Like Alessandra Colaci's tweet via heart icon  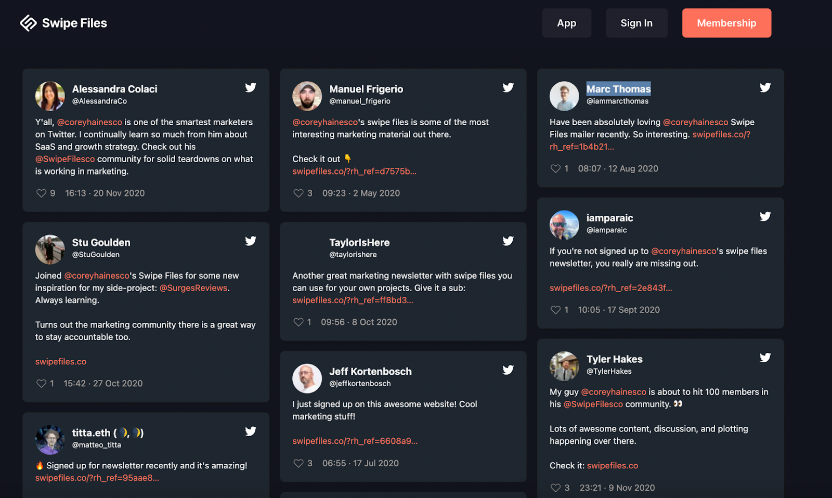point(41,193)
